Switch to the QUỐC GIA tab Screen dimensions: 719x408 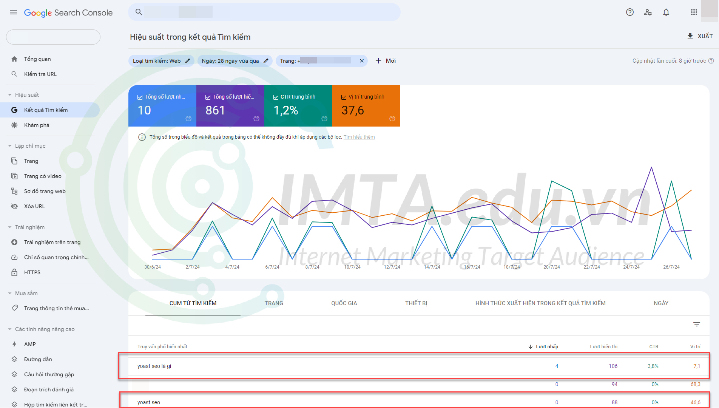tap(344, 303)
